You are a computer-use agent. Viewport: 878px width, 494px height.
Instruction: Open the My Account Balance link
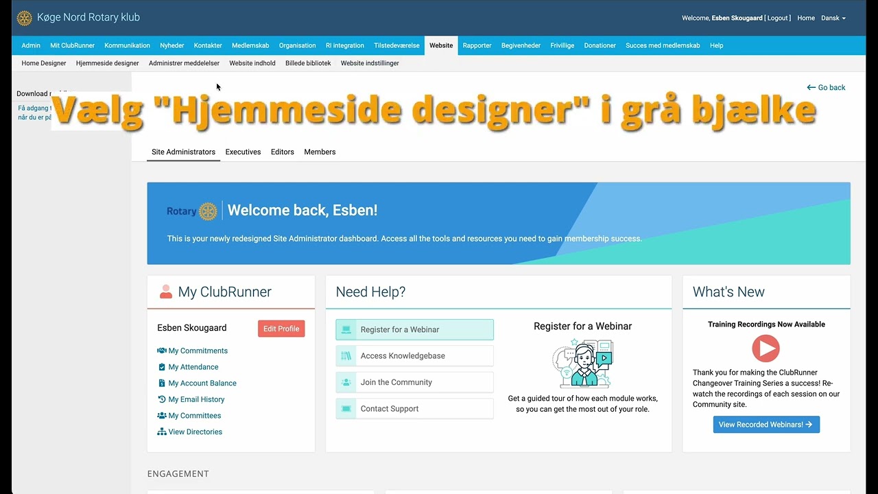202,383
